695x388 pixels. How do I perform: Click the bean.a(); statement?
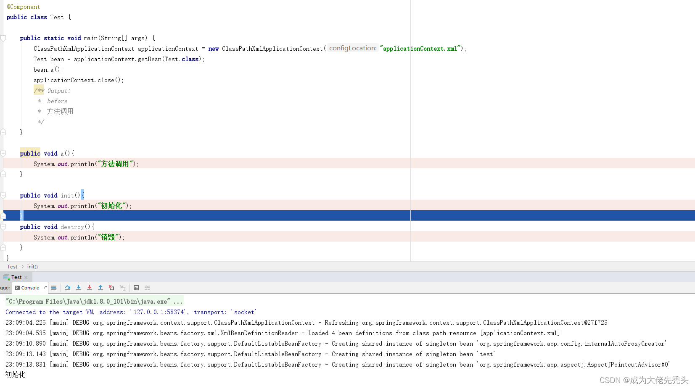coord(48,70)
